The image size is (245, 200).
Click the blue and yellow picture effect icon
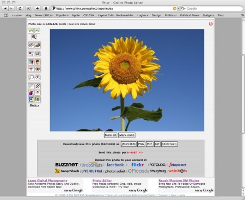tap(31, 99)
